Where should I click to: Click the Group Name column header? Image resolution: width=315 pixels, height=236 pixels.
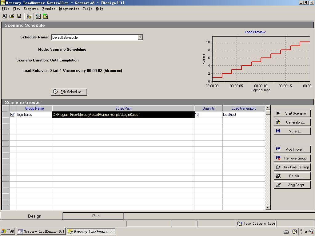pos(34,108)
